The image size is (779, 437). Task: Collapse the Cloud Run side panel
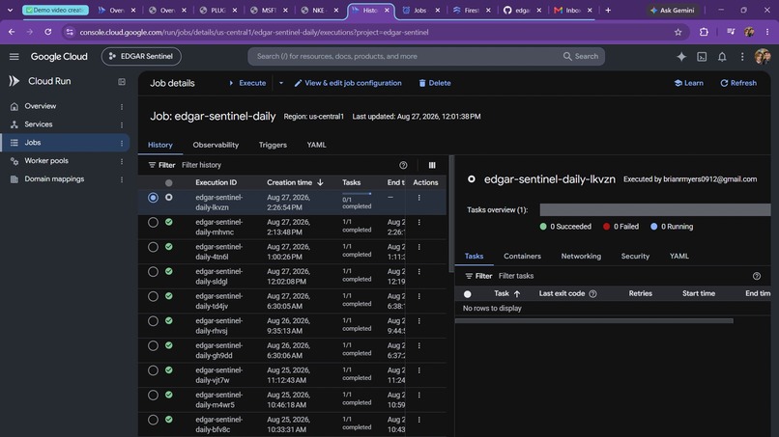point(122,81)
